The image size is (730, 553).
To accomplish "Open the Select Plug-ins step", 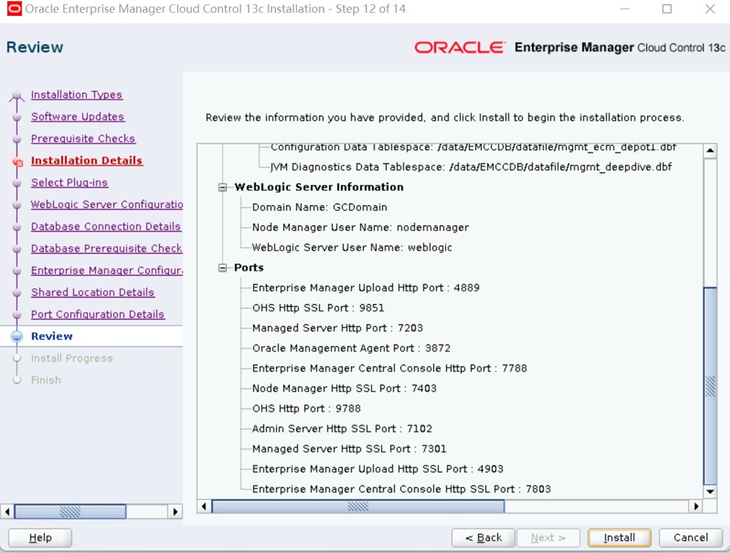I will pos(69,182).
